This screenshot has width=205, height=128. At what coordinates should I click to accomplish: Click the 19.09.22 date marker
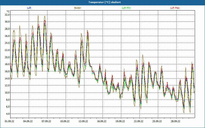coord(120,122)
